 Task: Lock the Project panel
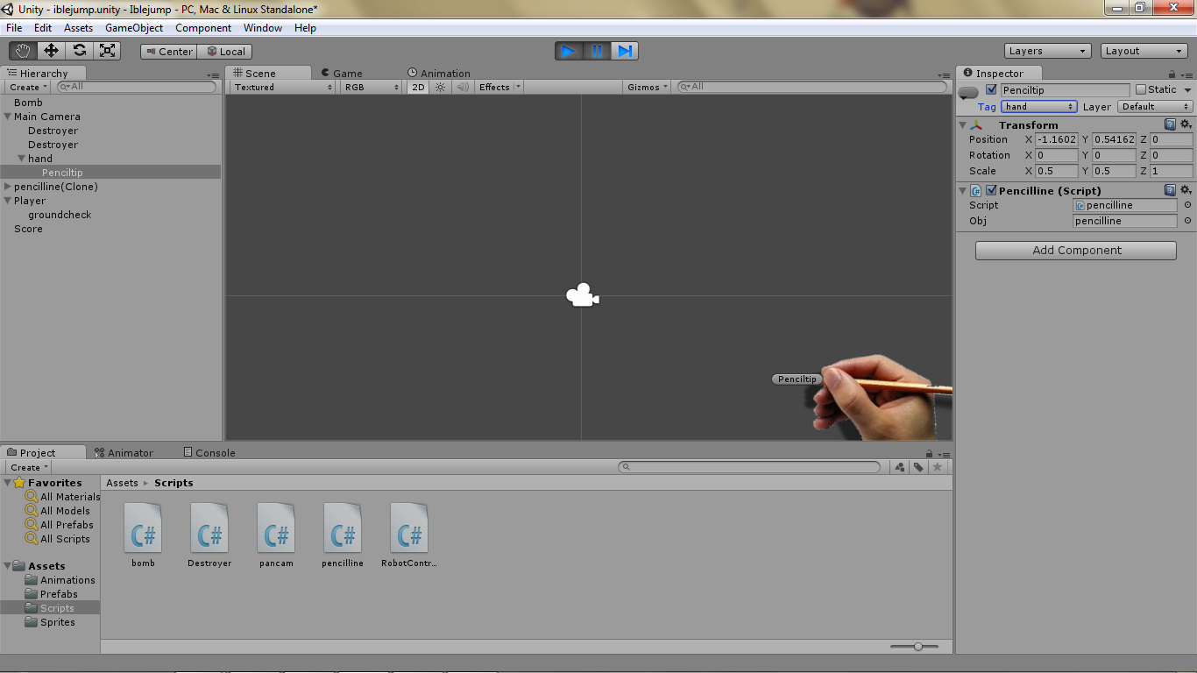point(930,454)
